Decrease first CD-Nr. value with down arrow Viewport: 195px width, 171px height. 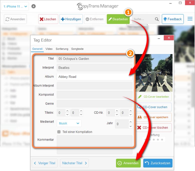[x=117, y=114]
